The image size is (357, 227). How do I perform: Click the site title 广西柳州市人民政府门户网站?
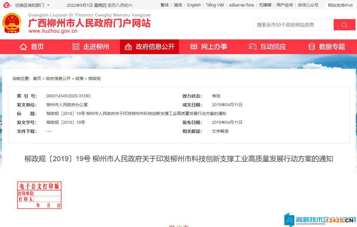89,23
